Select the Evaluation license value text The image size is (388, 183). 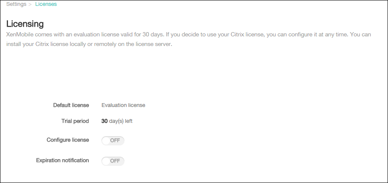pos(123,105)
